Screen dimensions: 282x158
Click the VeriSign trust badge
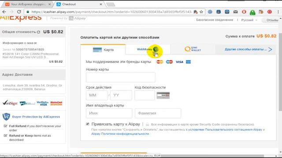(x=10, y=103)
